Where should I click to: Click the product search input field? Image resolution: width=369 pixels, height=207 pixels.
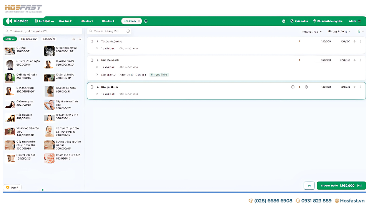coord(42,31)
